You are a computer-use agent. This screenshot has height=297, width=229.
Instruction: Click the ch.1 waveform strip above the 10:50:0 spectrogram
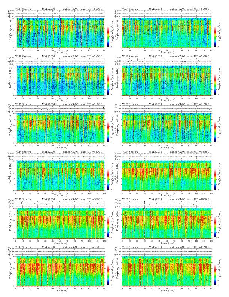(x=167, y=204)
